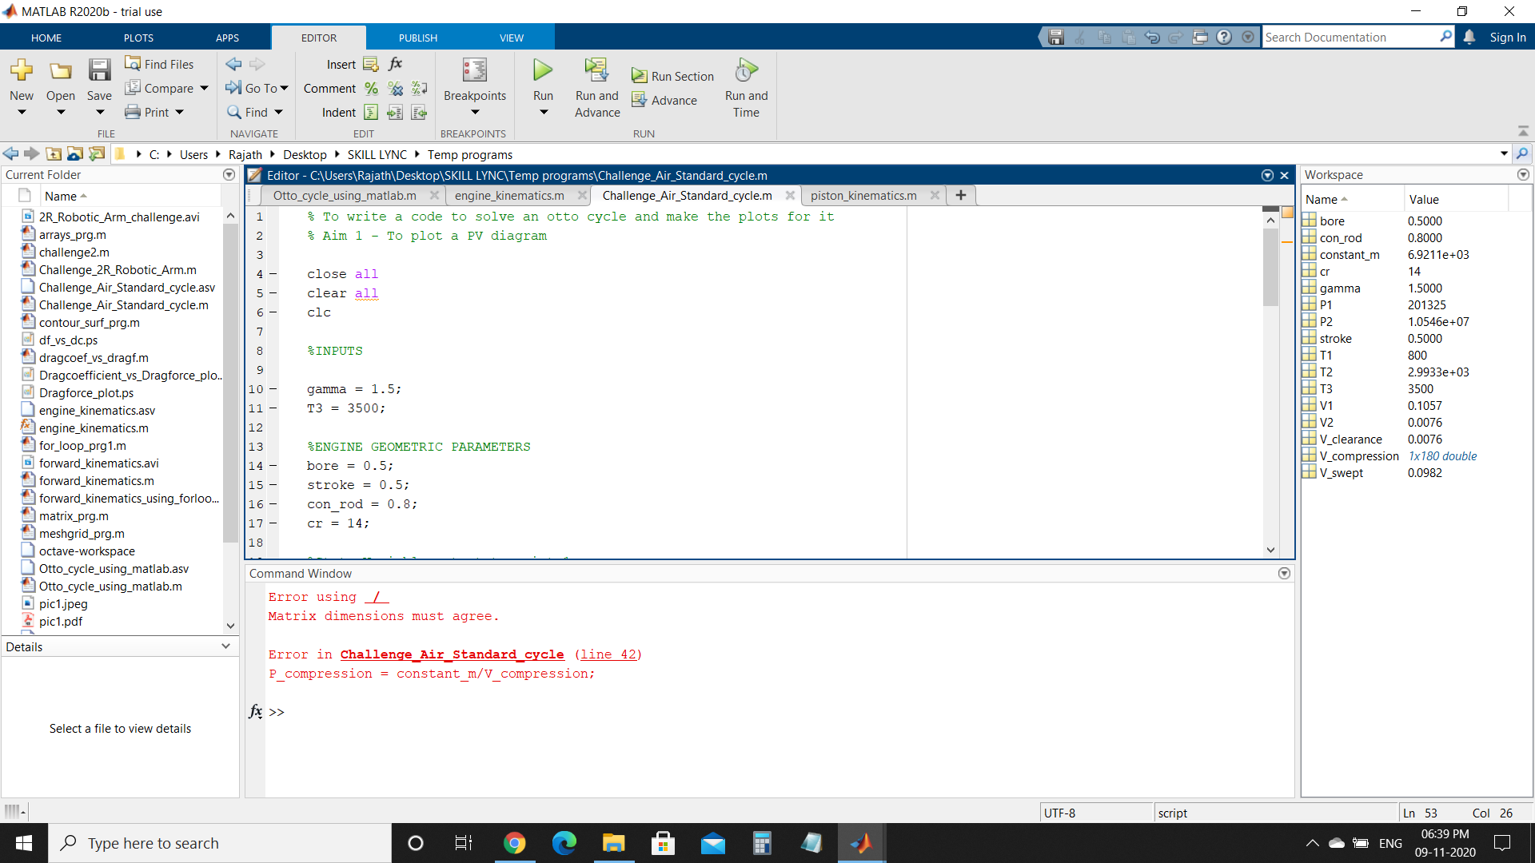Screen dimensions: 1535x863
Task: Click the Compare files icon
Action: (x=133, y=88)
